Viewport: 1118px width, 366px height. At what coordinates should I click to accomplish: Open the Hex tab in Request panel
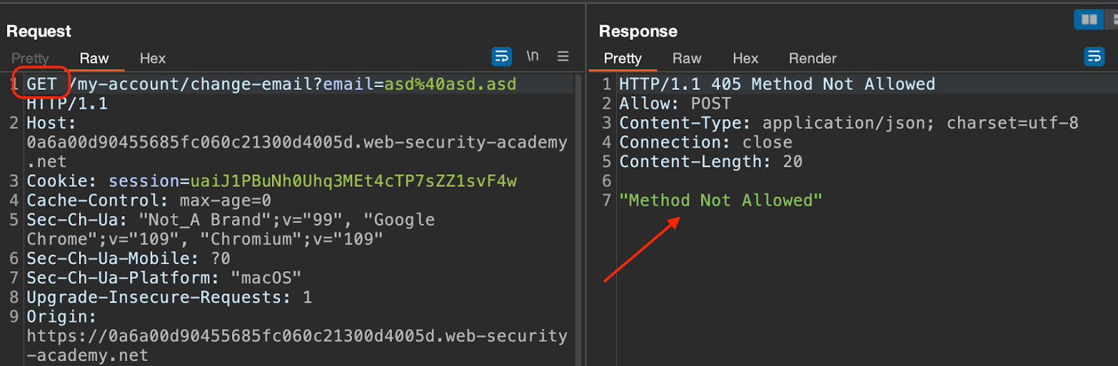click(x=152, y=59)
